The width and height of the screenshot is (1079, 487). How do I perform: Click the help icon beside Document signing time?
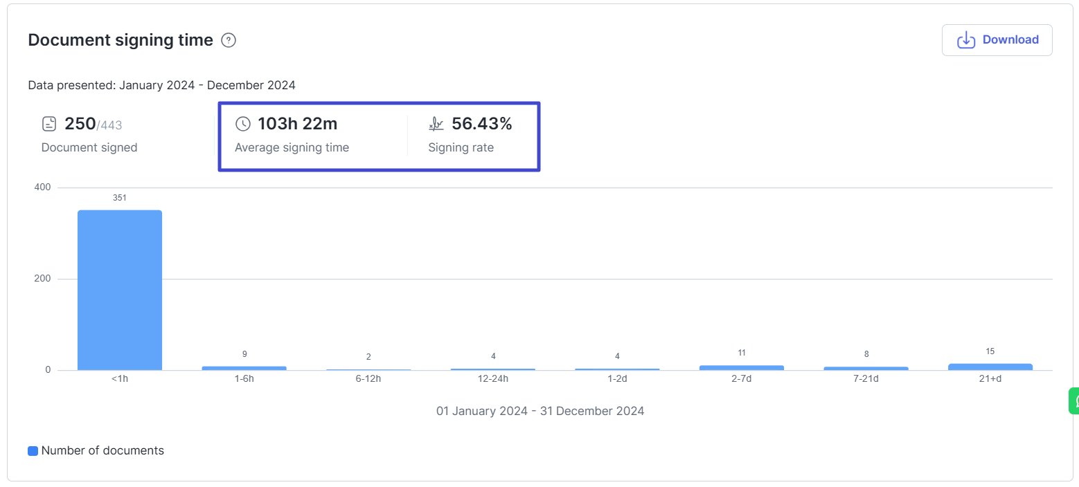pyautogui.click(x=229, y=41)
